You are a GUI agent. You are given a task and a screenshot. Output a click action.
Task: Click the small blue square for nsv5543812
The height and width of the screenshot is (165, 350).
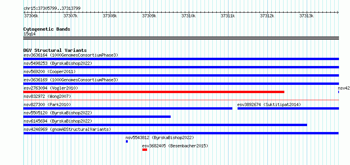(127, 141)
